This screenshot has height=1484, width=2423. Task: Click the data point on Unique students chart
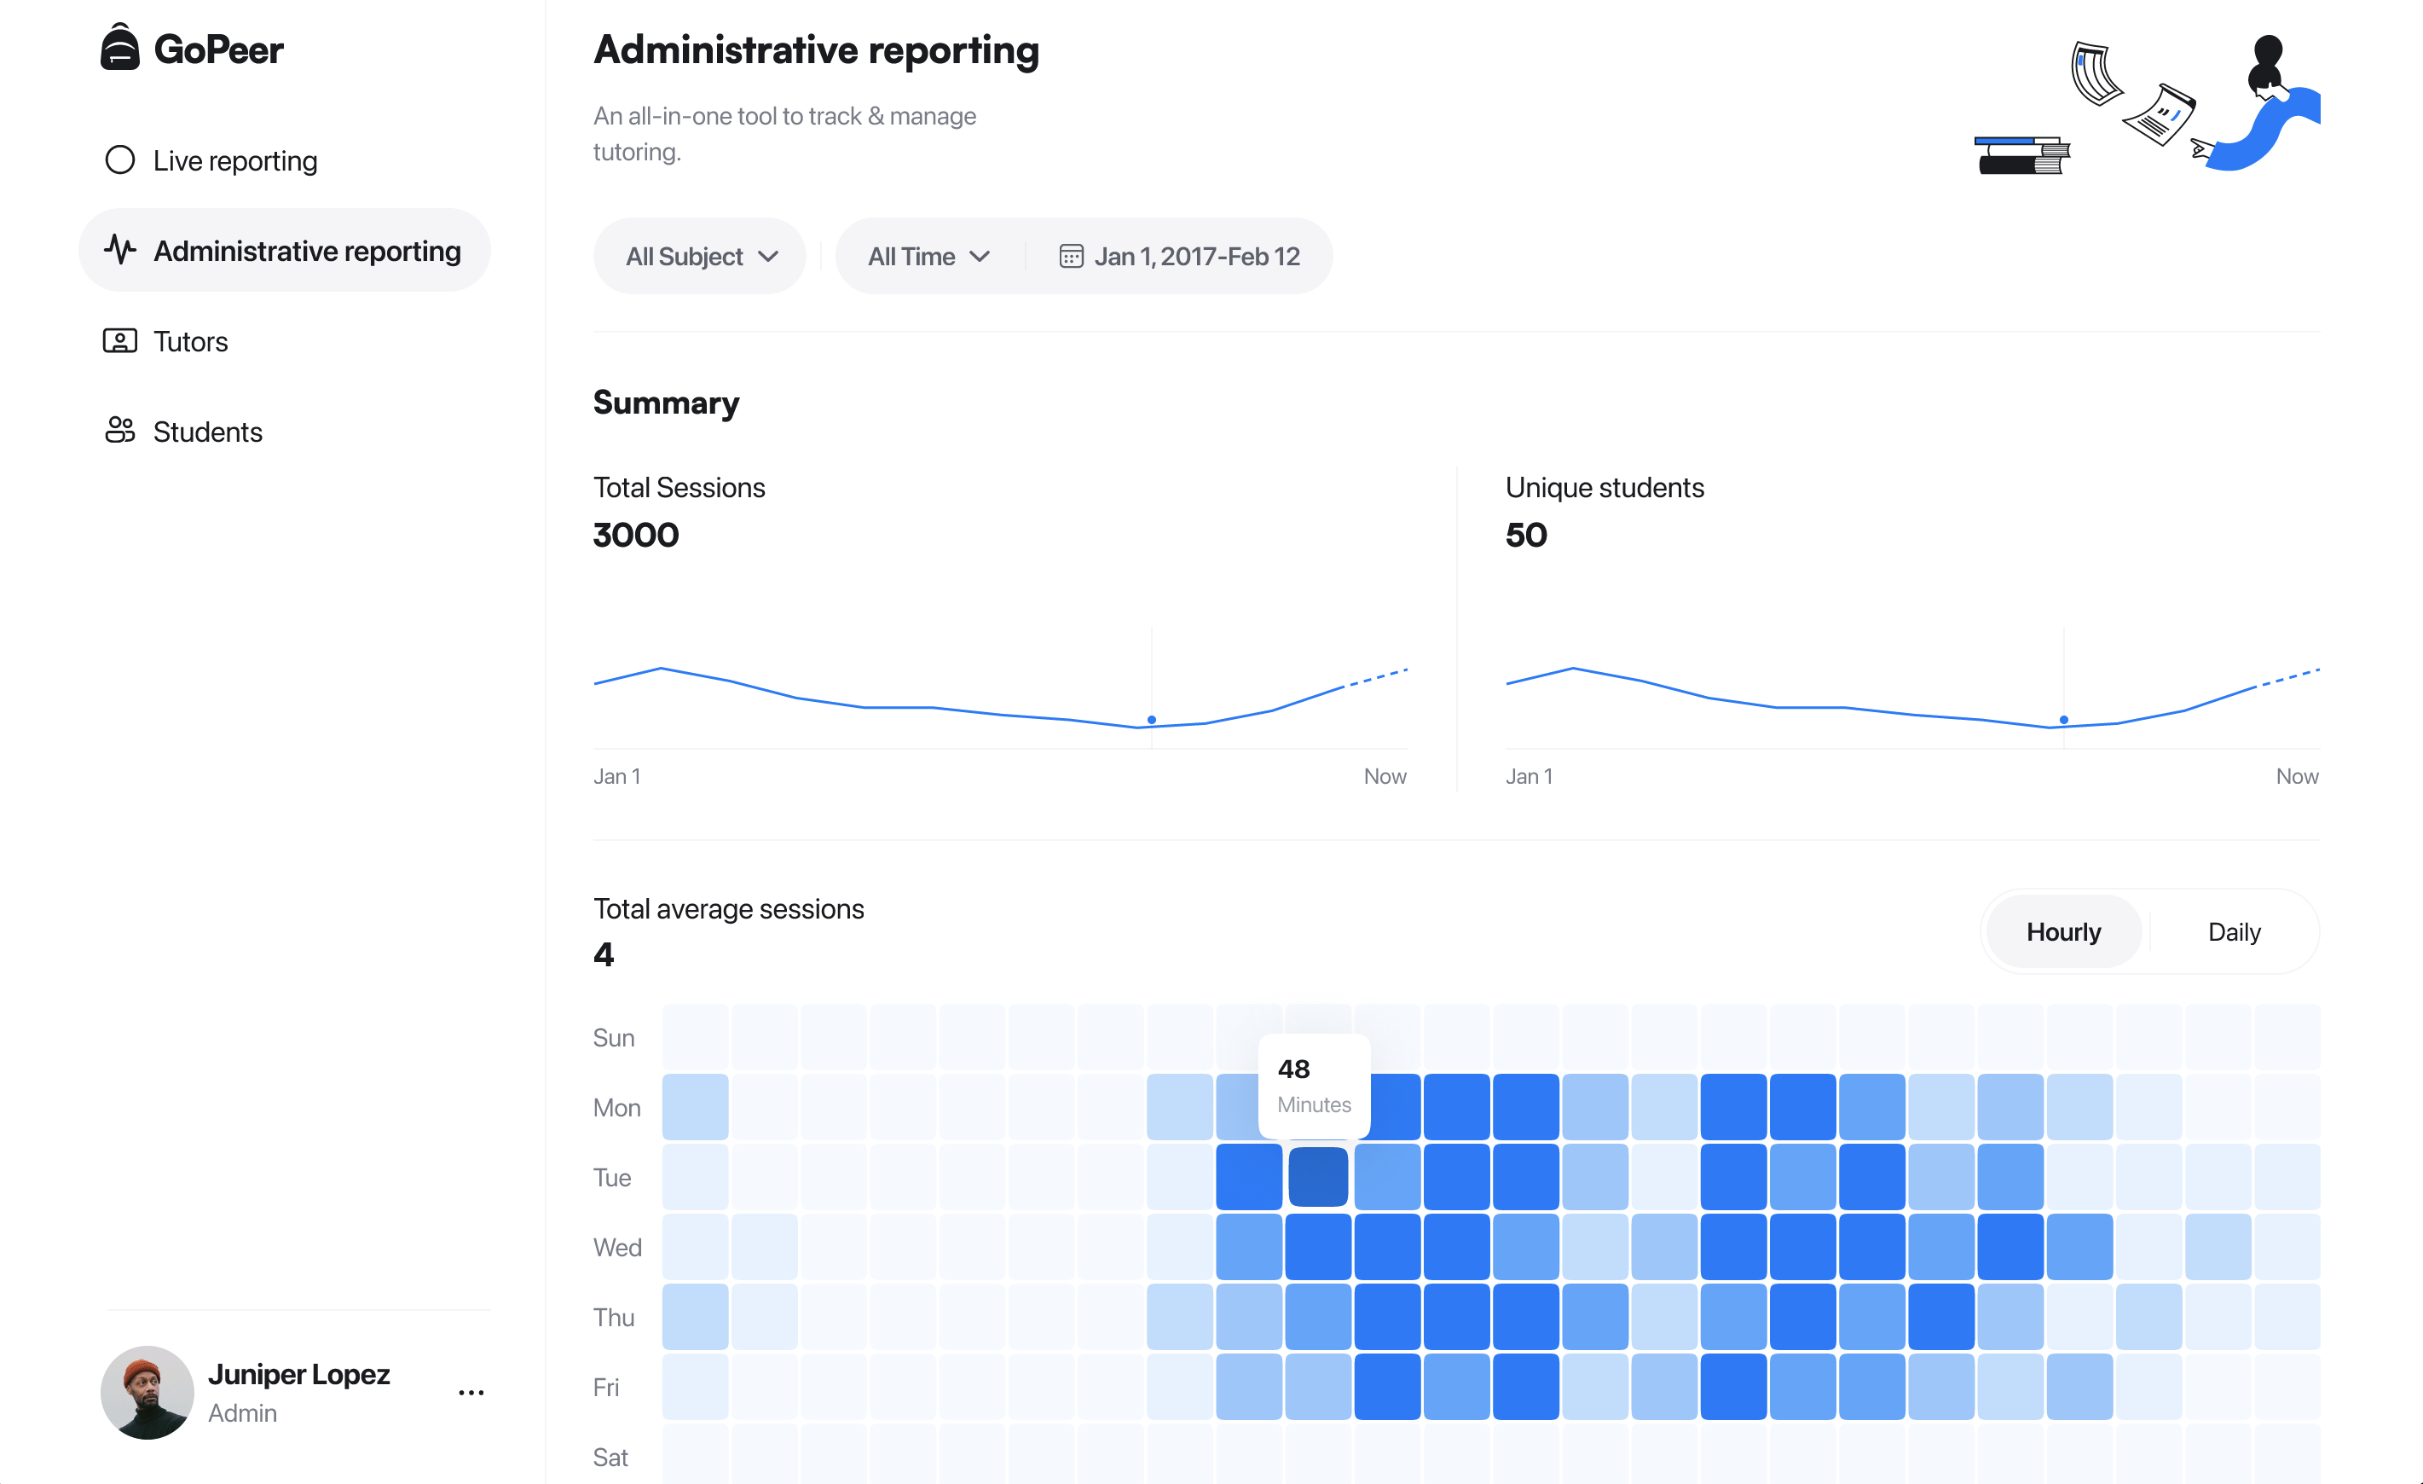pos(2063,720)
